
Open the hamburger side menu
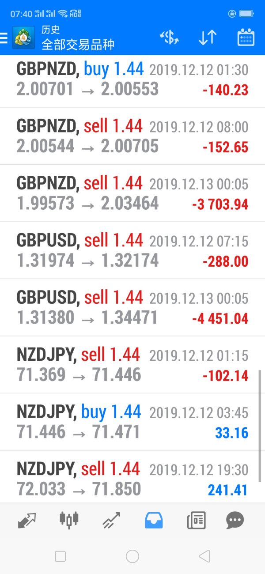tap(4, 38)
